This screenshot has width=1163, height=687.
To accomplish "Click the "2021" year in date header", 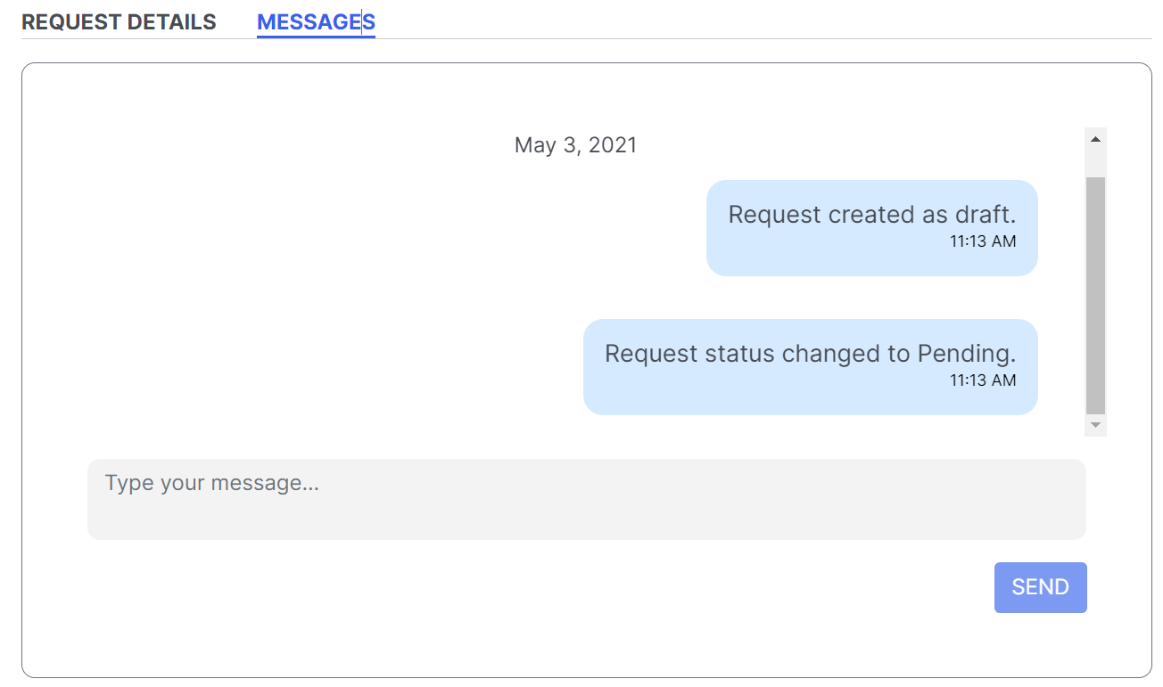I will click(x=613, y=145).
